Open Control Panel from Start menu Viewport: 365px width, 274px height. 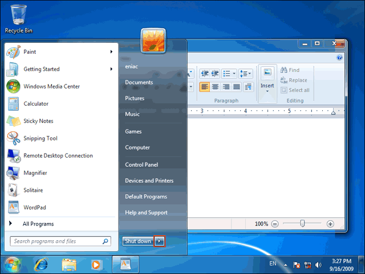pyautogui.click(x=141, y=165)
